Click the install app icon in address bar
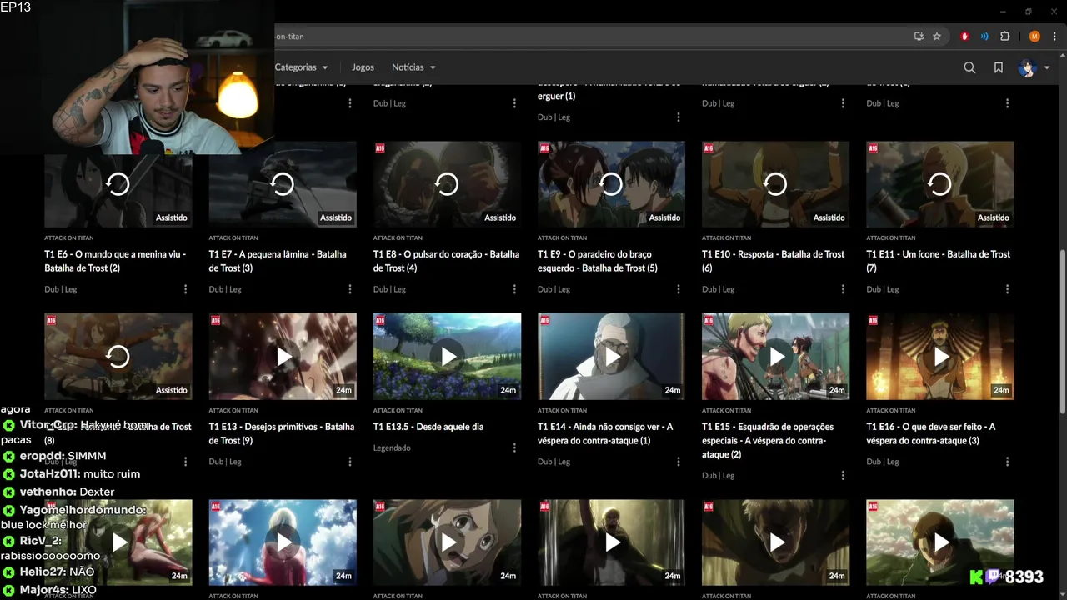1067x600 pixels. pyautogui.click(x=919, y=37)
